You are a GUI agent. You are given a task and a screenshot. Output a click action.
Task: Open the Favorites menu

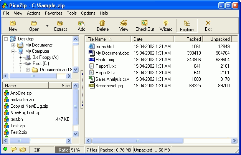click(x=53, y=13)
